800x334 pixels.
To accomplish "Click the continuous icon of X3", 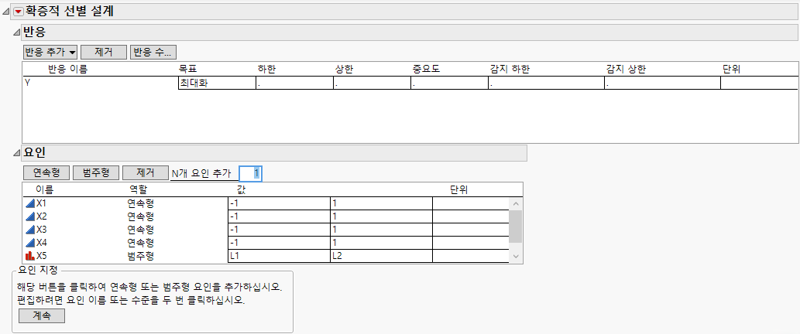I will pyautogui.click(x=30, y=230).
